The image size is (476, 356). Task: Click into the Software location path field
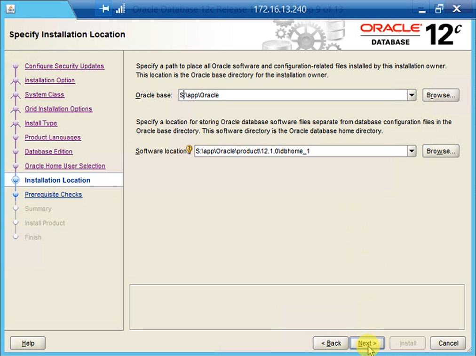[301, 151]
